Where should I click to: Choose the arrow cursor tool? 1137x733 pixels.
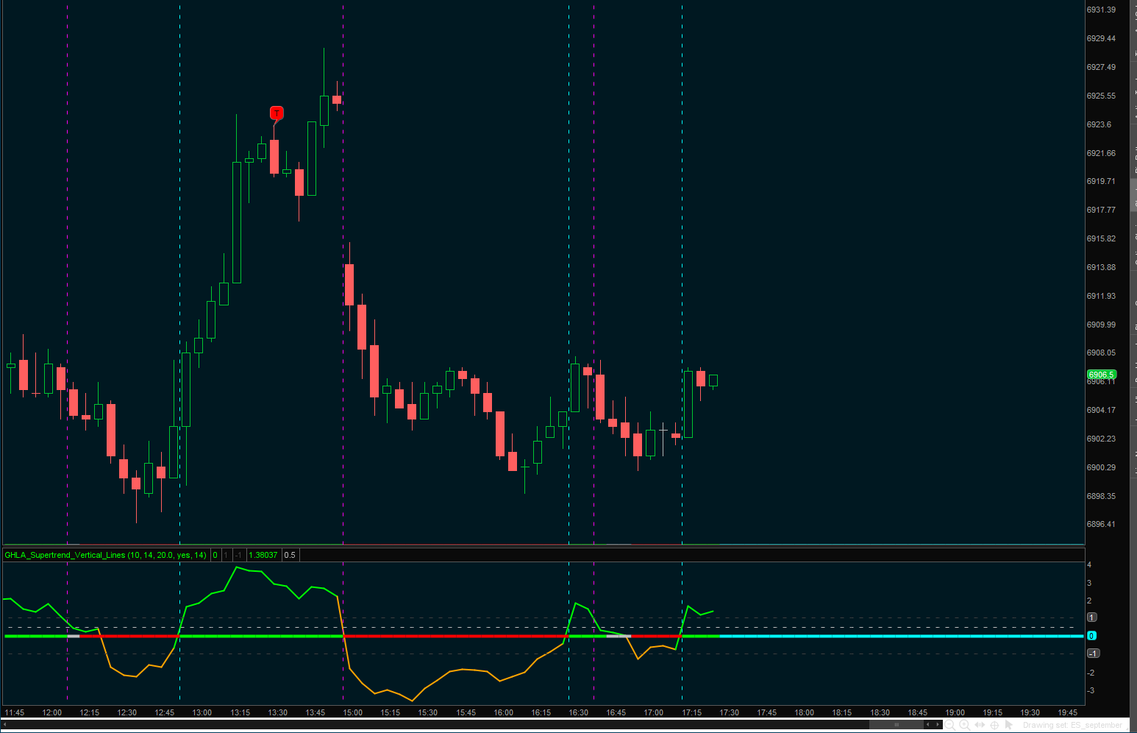(x=1009, y=725)
